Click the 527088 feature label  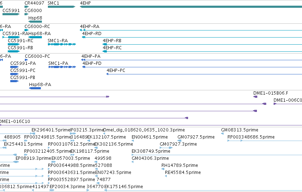(104, 165)
